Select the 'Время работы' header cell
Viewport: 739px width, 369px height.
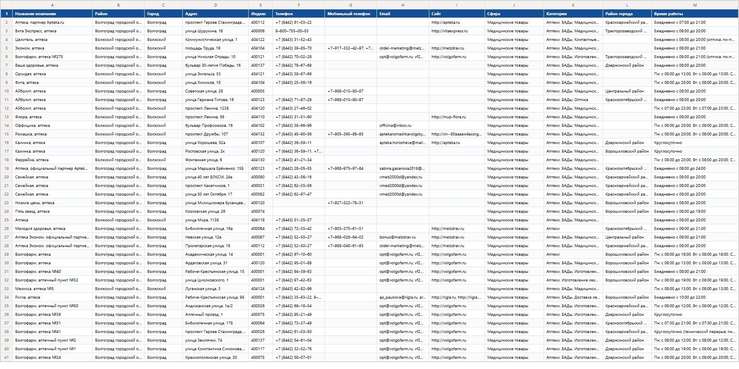695,14
